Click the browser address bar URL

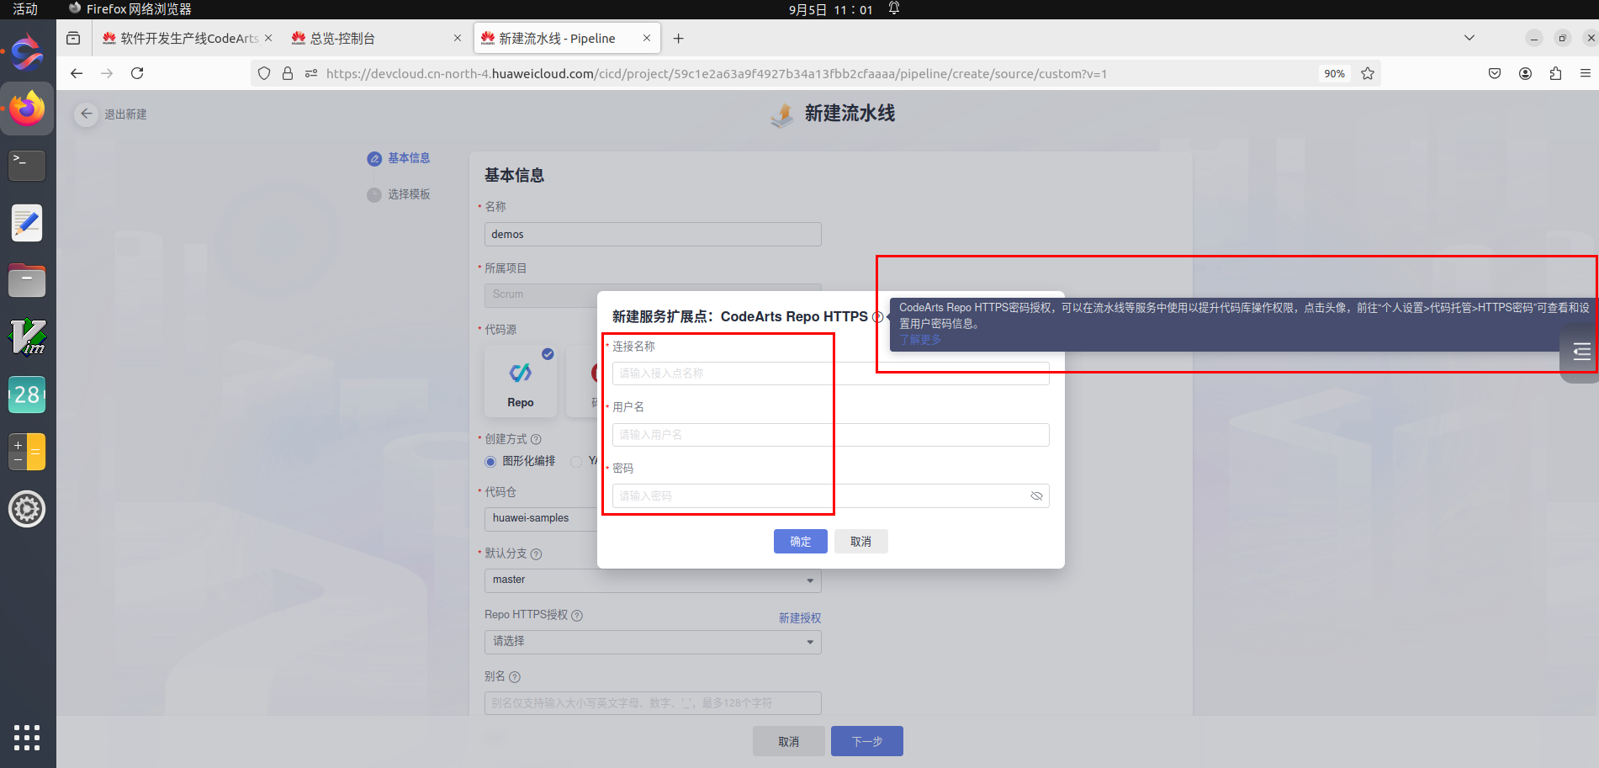(x=717, y=74)
